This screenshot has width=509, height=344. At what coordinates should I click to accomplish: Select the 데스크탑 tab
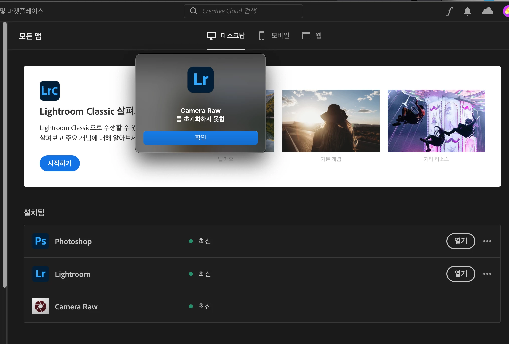(226, 36)
